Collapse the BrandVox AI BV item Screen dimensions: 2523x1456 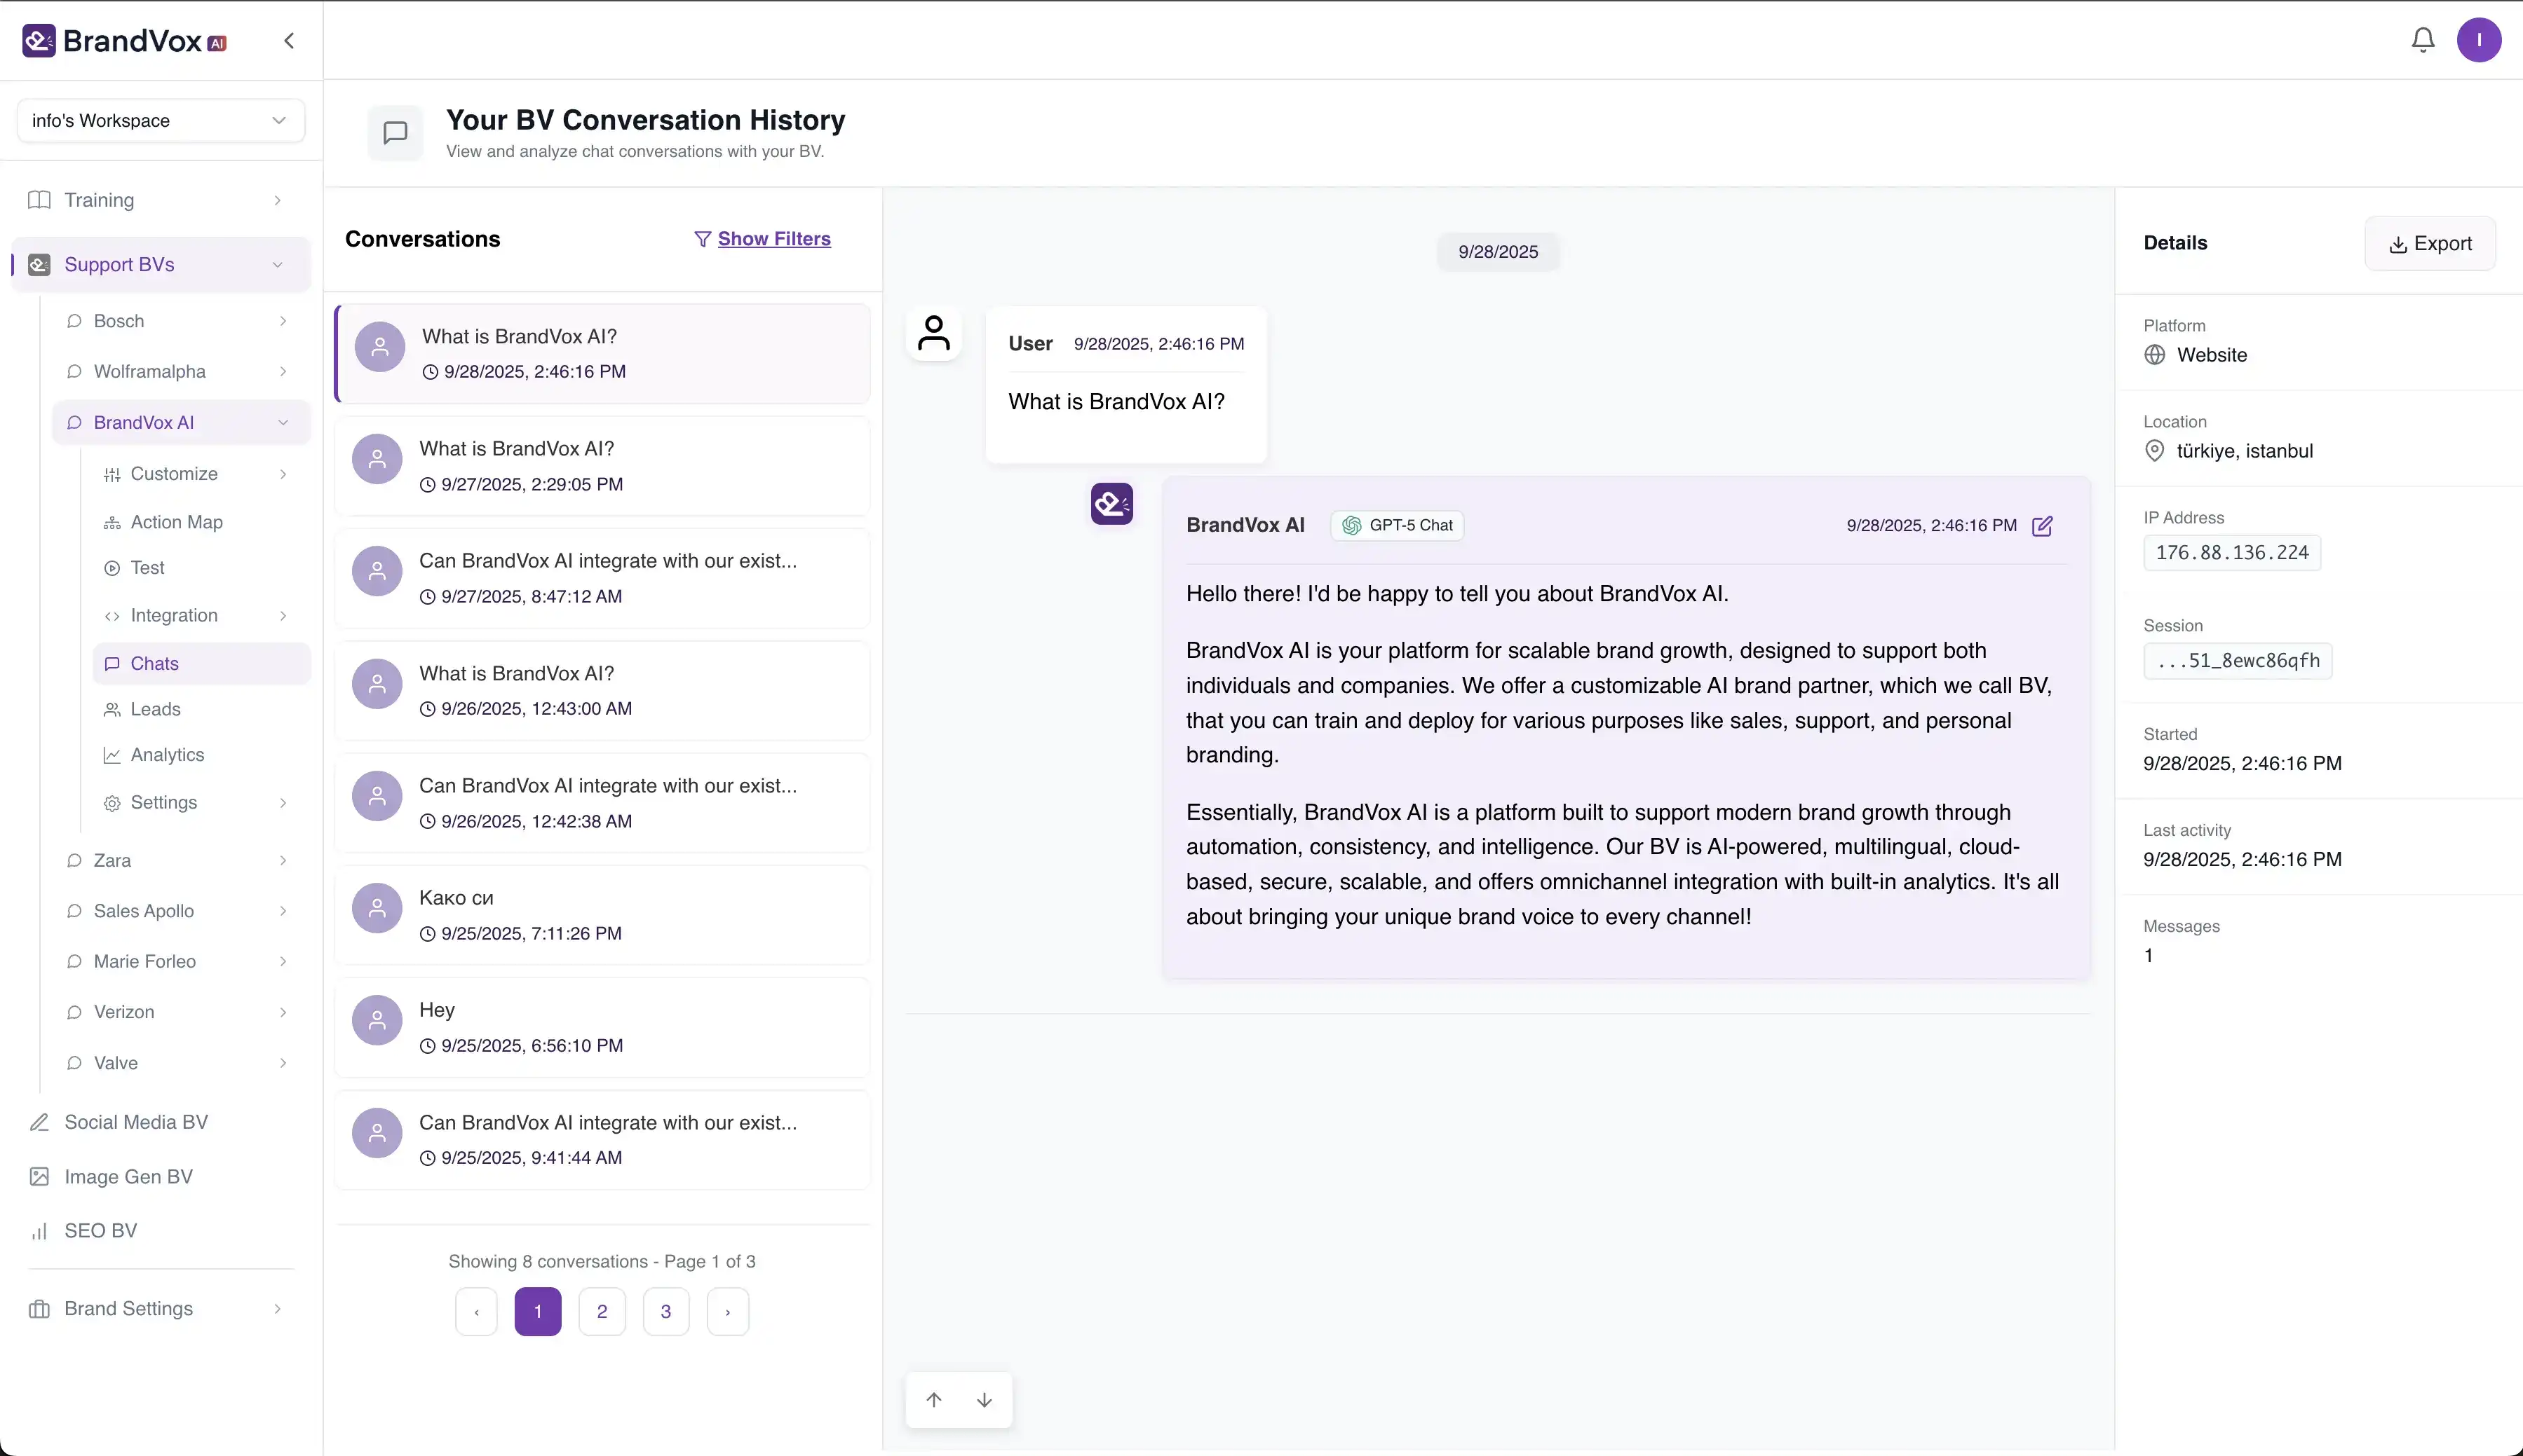tap(283, 423)
